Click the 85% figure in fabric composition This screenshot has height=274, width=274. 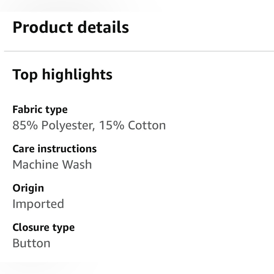tap(25, 125)
